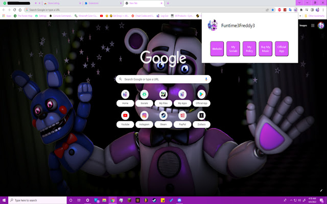This screenshot has width=327, height=204.
Task: Open the Get Emoji bookmark
Action: click(119, 16)
